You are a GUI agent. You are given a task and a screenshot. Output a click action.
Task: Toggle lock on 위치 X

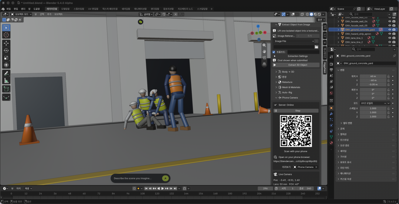click(389, 76)
